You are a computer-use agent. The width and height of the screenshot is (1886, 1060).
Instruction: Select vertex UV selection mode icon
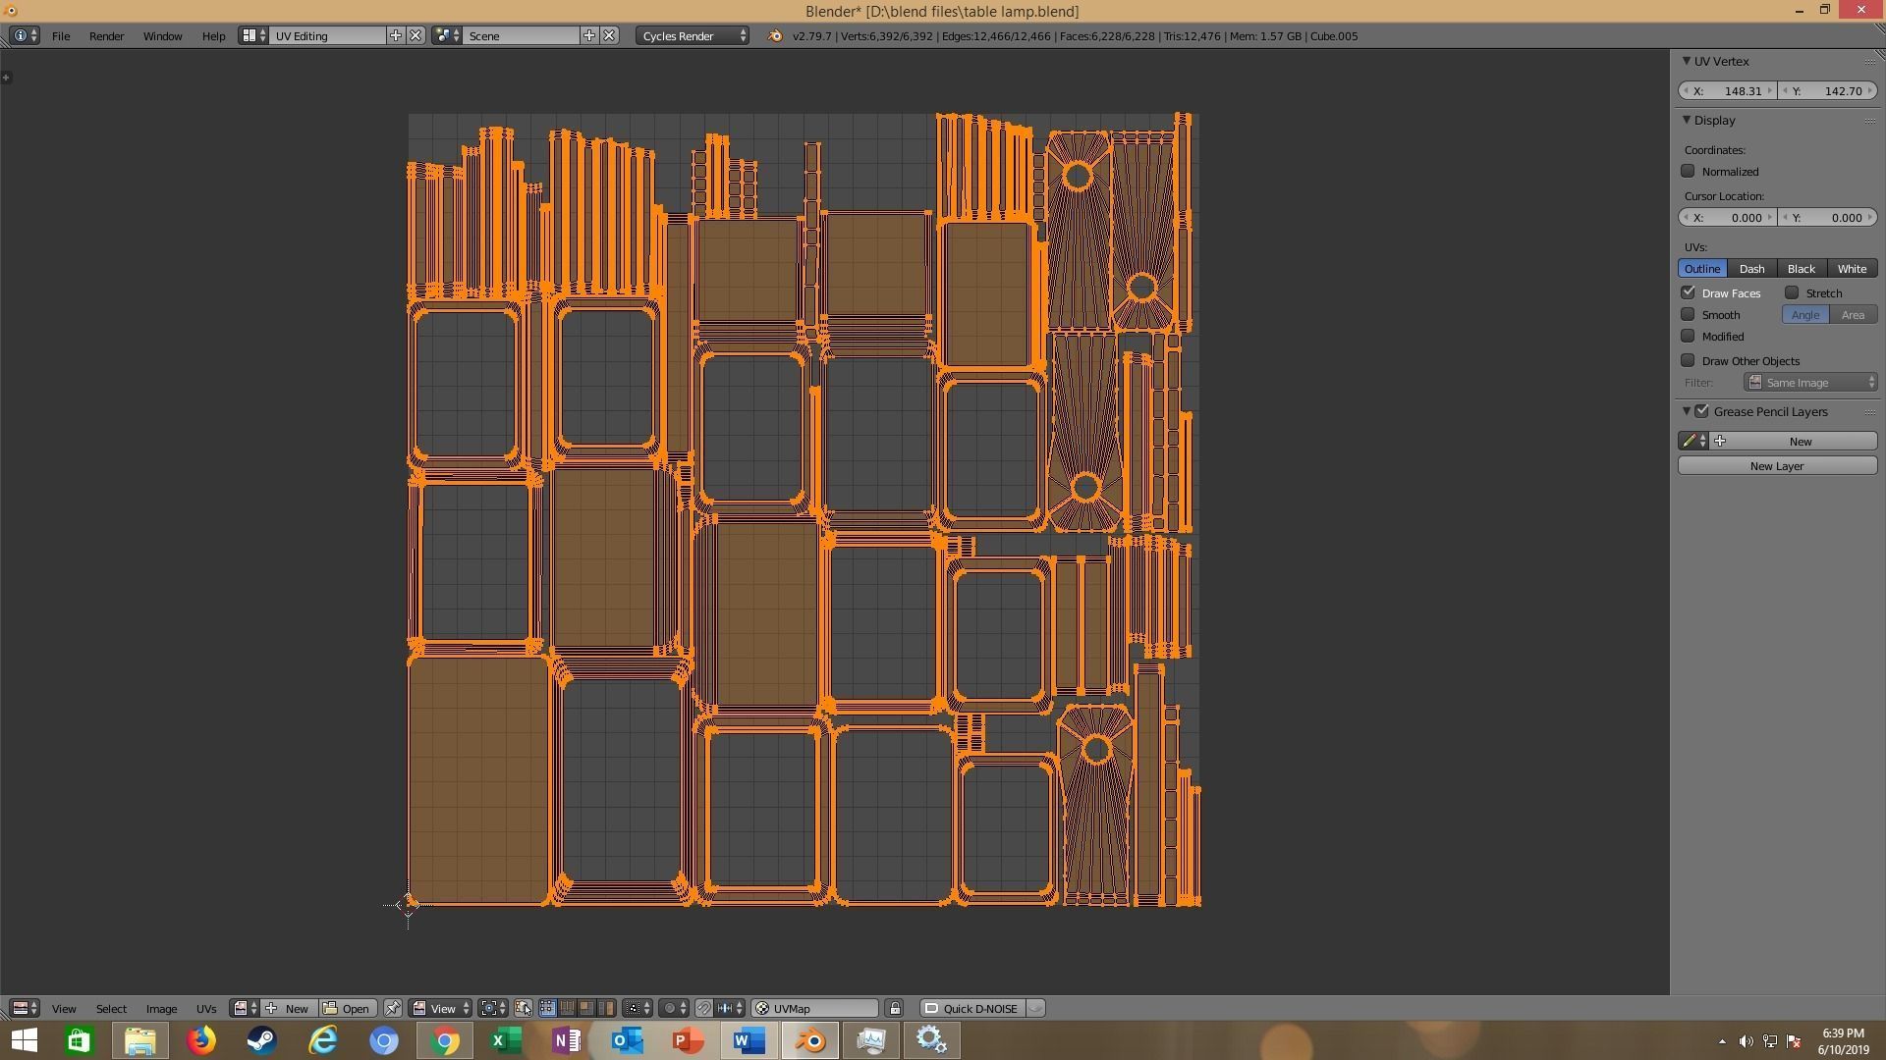click(547, 1008)
